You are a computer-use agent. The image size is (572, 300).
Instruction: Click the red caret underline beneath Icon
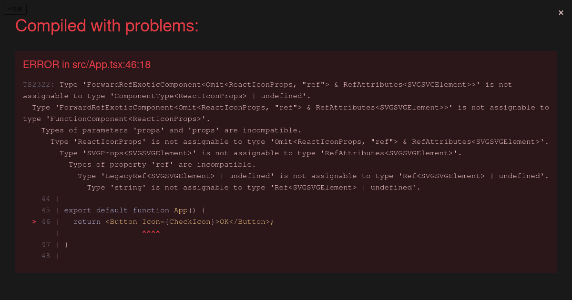pos(151,233)
